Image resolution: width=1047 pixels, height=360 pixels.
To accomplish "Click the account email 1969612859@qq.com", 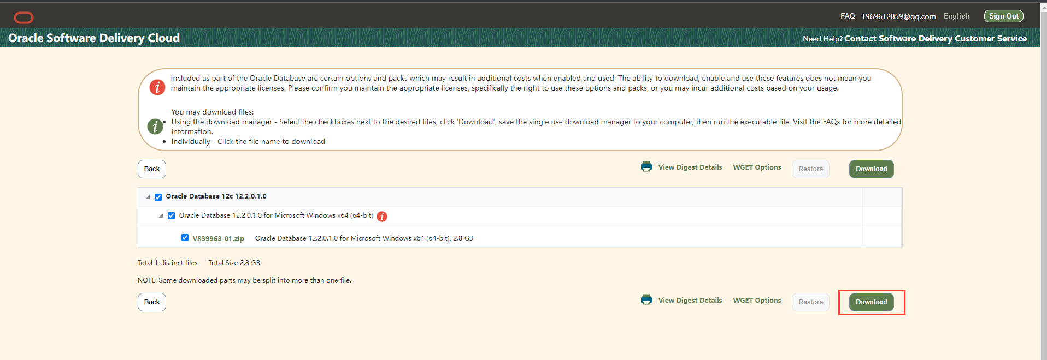I will click(x=899, y=16).
